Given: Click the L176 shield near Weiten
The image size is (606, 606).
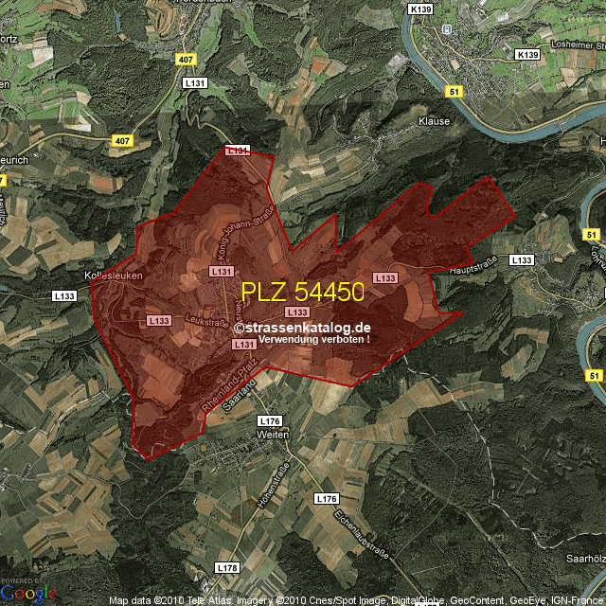Looking at the screenshot, I should [269, 420].
